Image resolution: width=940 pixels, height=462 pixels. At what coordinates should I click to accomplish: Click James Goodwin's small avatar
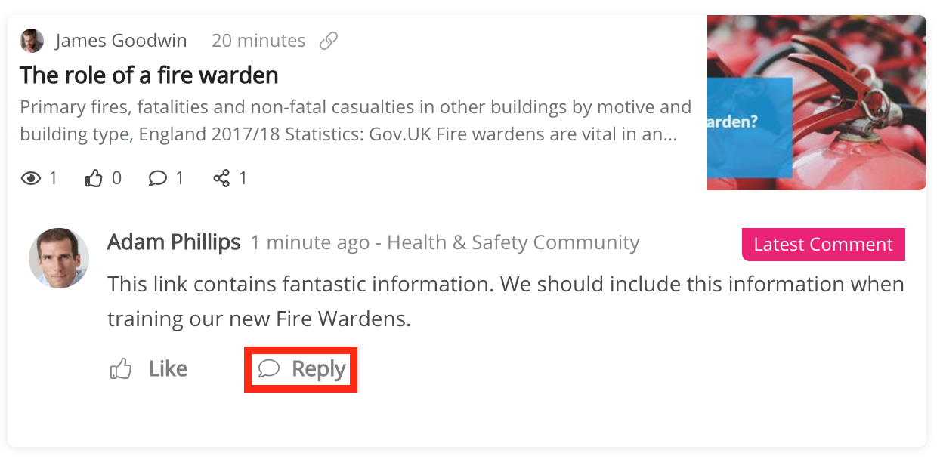click(32, 41)
